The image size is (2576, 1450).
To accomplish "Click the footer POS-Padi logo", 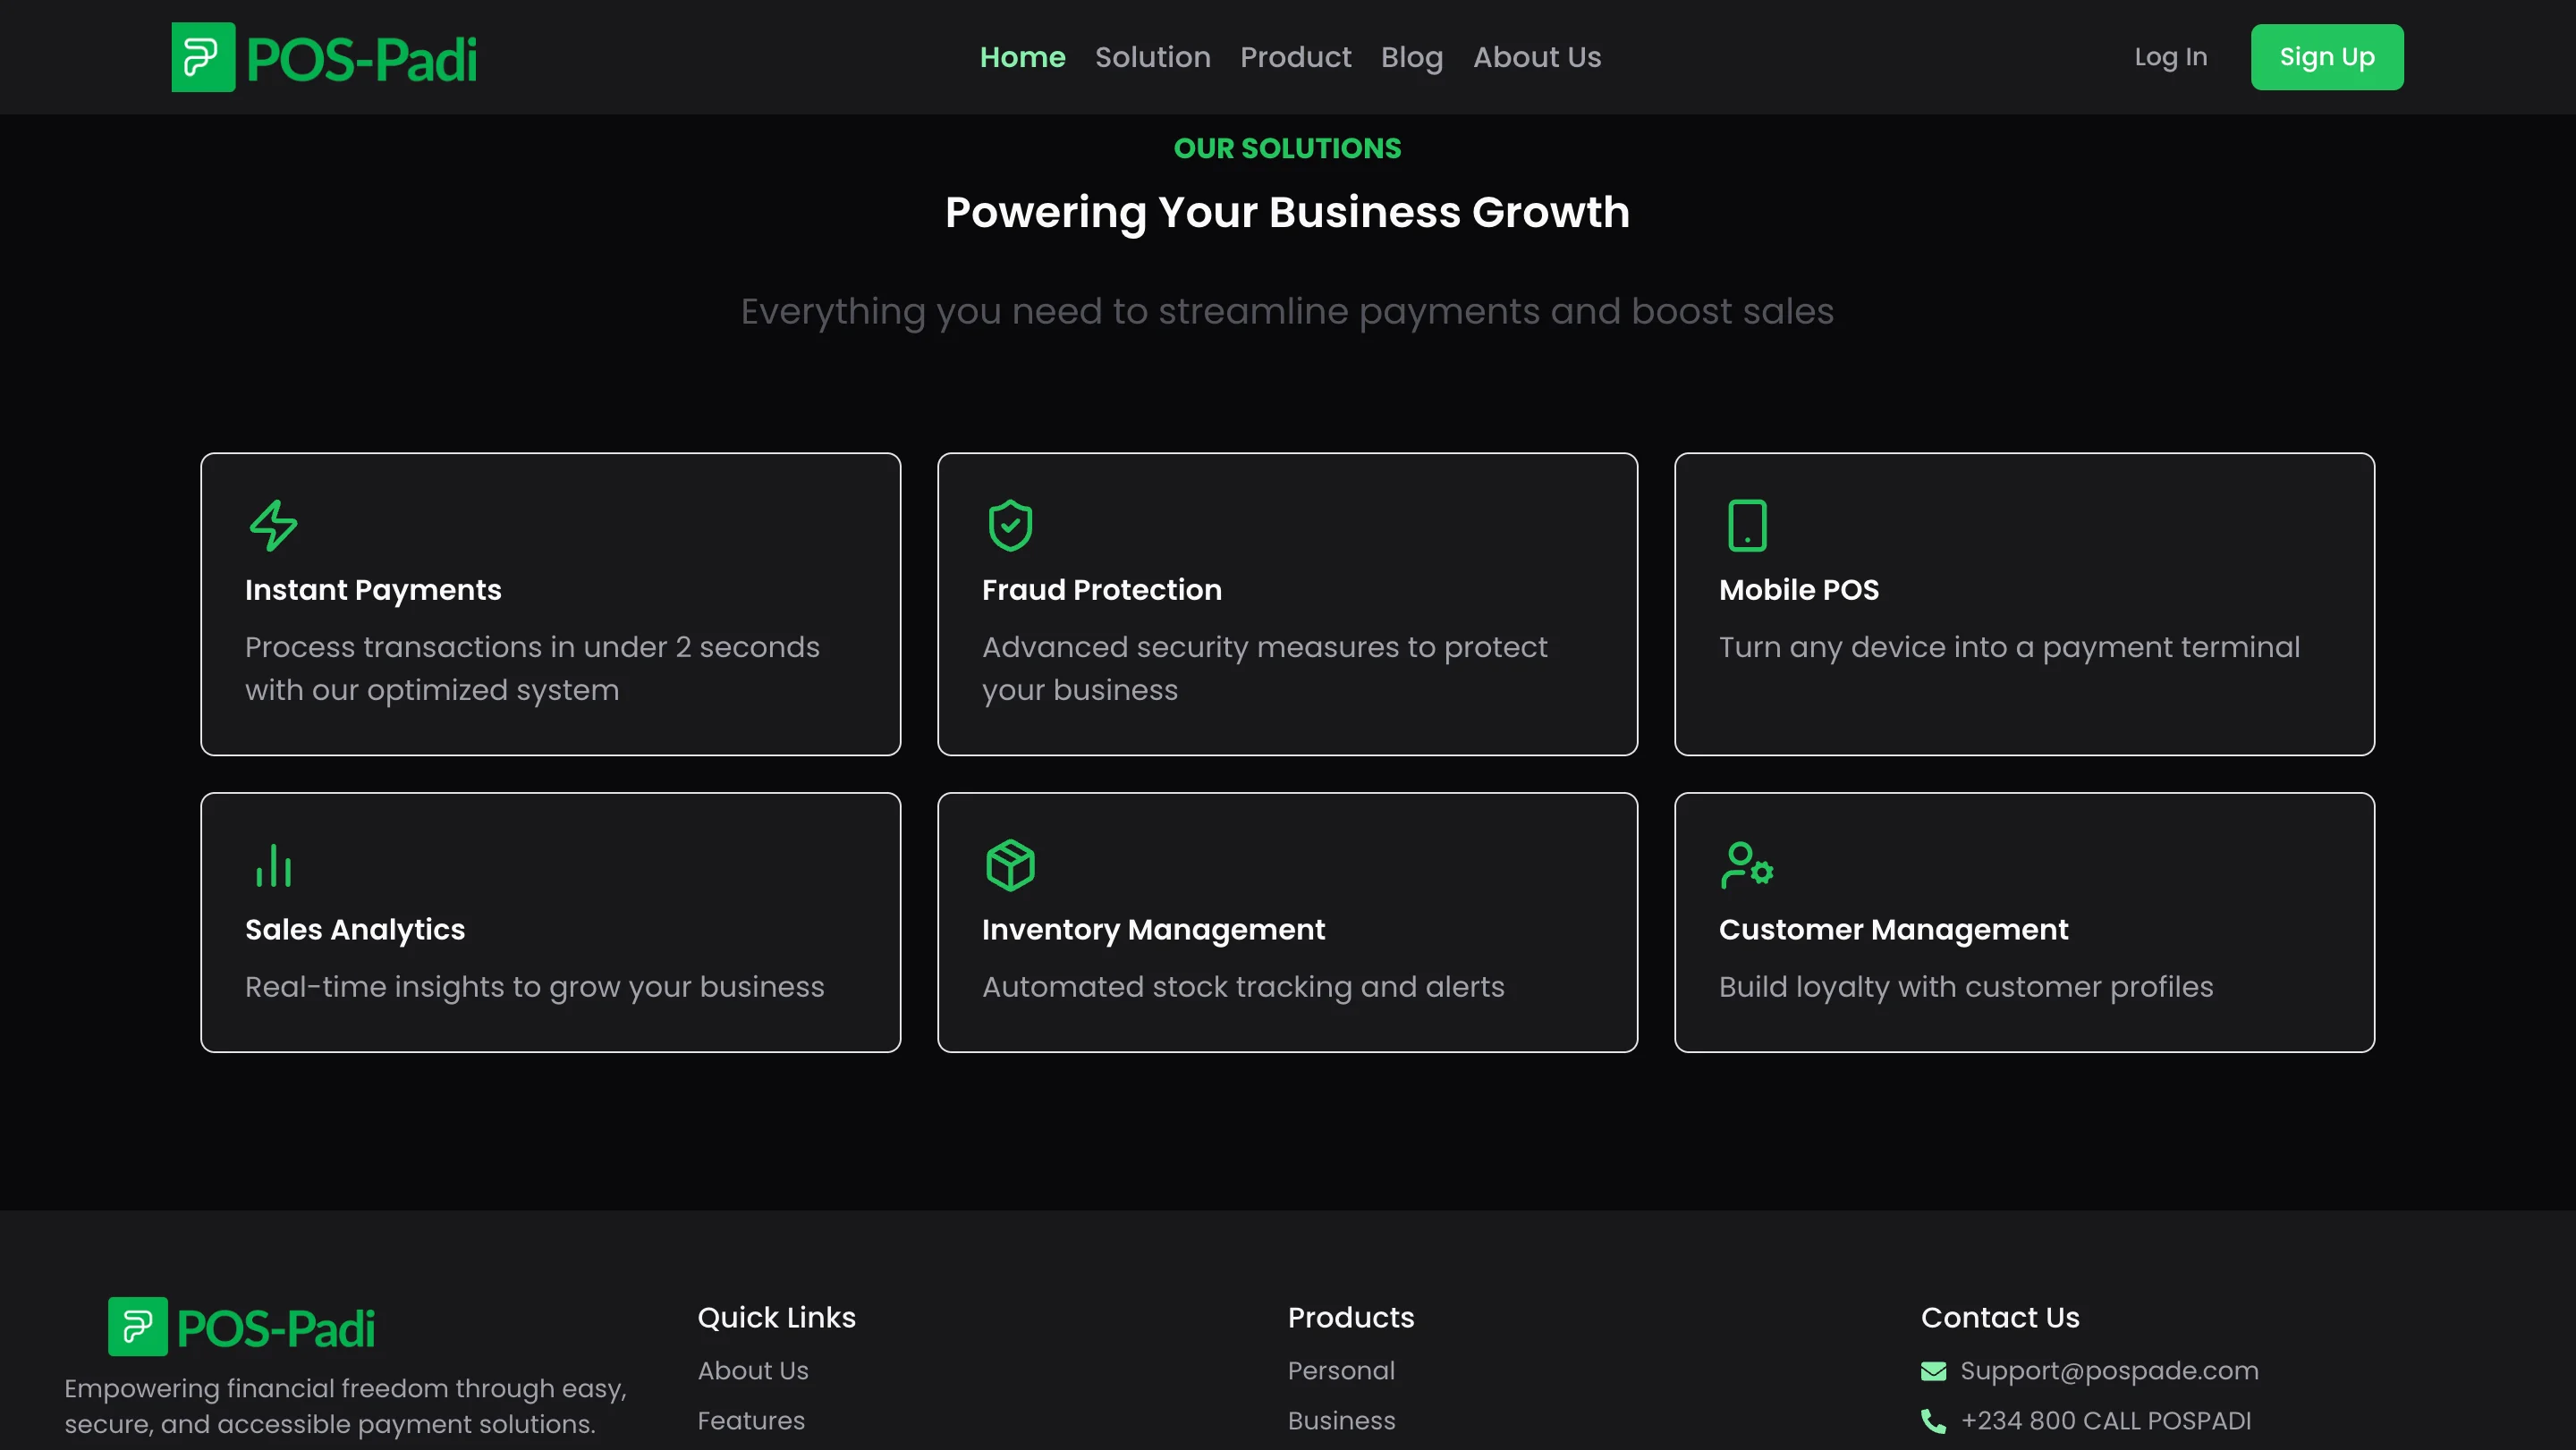I will click(241, 1328).
